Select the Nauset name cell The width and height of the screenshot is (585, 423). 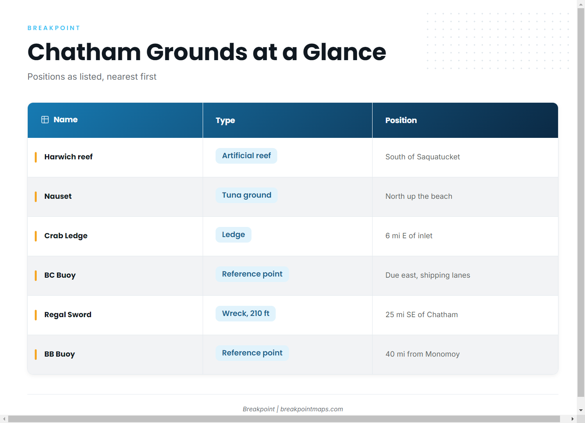115,197
